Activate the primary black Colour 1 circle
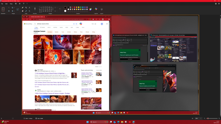Image resolution: width=221 pixels, height=124 pixels. (x=65, y=8)
